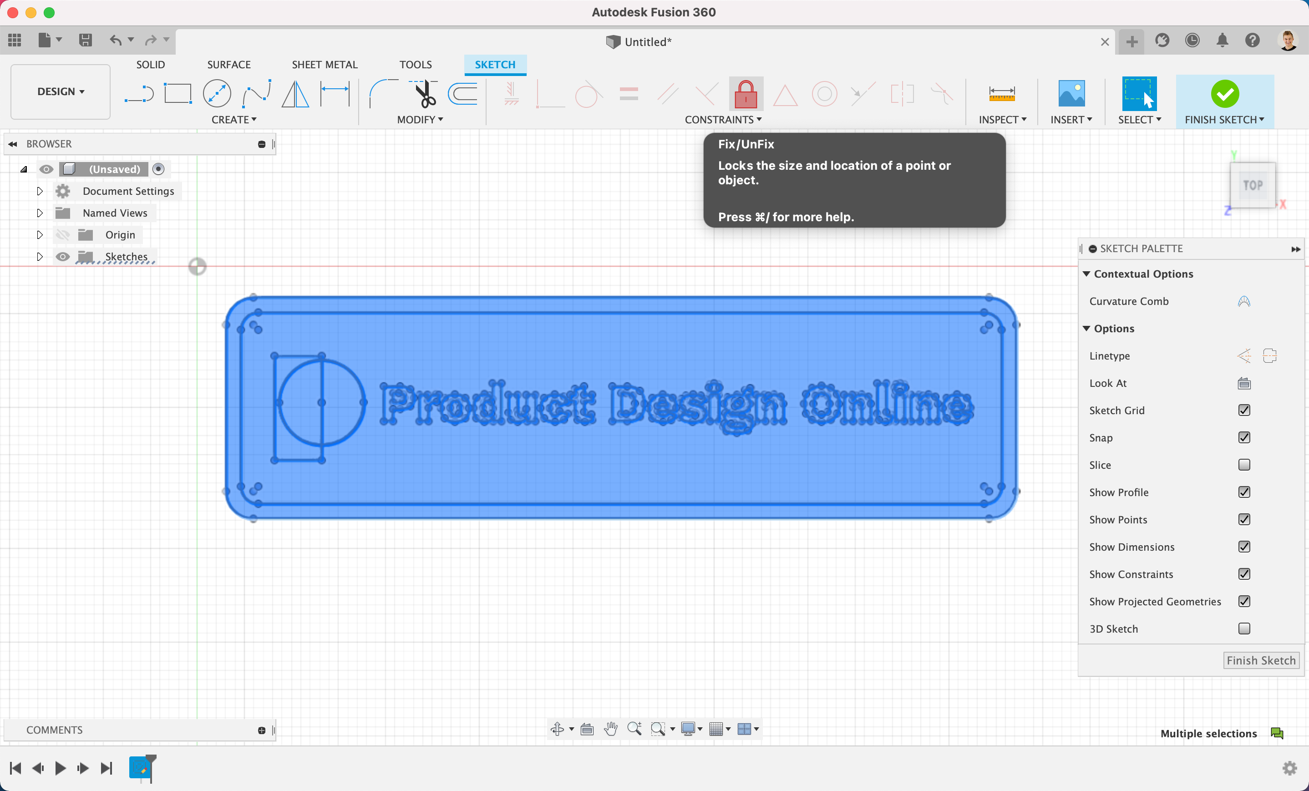This screenshot has width=1309, height=791.
Task: Toggle visibility of the Sketches folder
Action: point(63,257)
